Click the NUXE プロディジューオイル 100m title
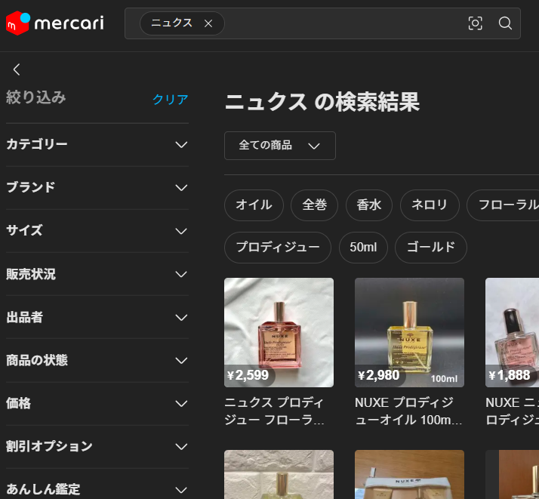 click(408, 411)
